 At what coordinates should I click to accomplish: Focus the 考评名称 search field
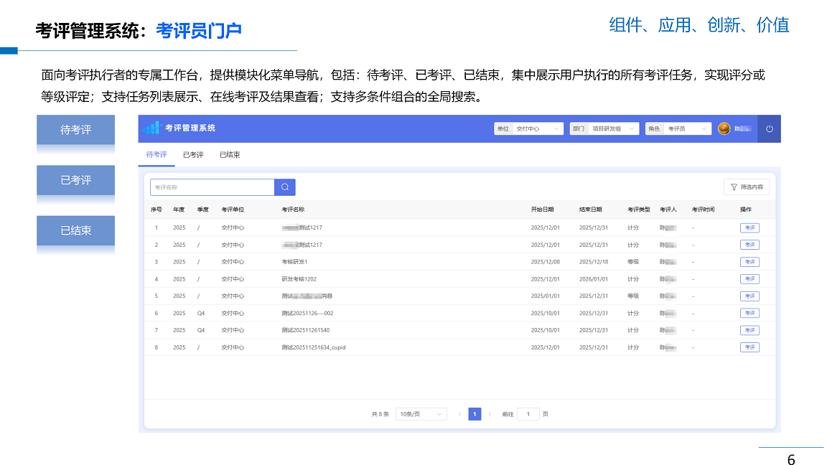(x=212, y=187)
